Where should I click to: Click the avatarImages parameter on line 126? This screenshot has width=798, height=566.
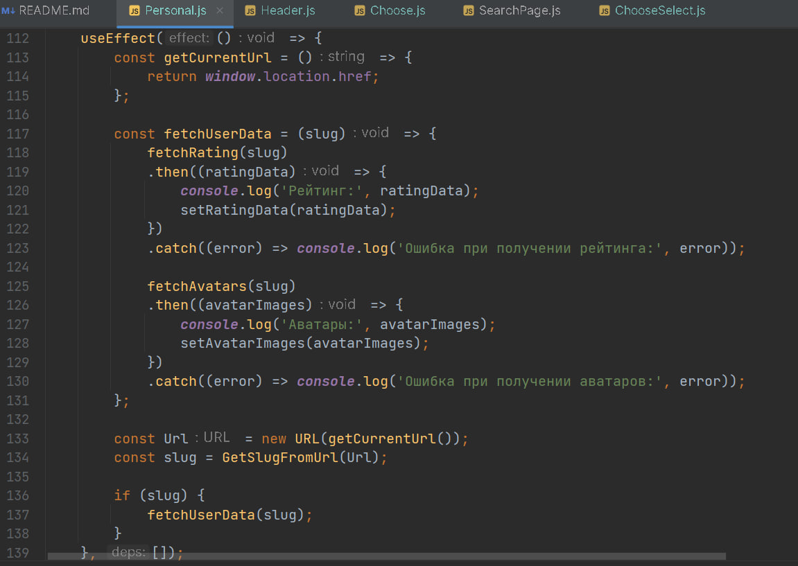(254, 306)
